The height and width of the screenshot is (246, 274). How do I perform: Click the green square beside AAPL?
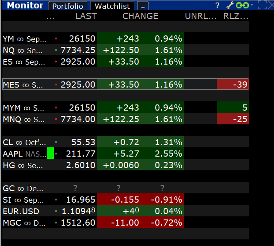(x=50, y=153)
